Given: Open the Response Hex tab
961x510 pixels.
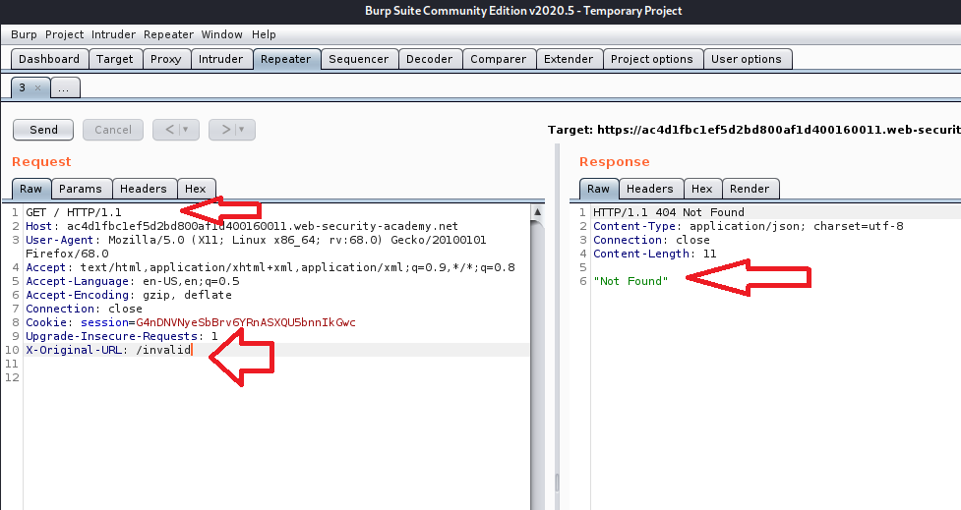Looking at the screenshot, I should 701,189.
